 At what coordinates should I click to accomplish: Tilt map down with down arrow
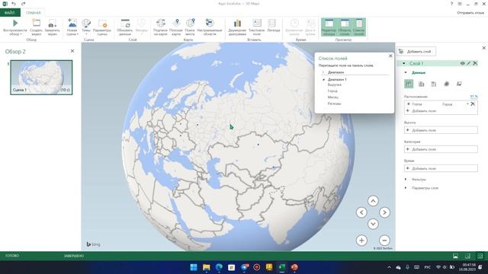pyautogui.click(x=373, y=224)
